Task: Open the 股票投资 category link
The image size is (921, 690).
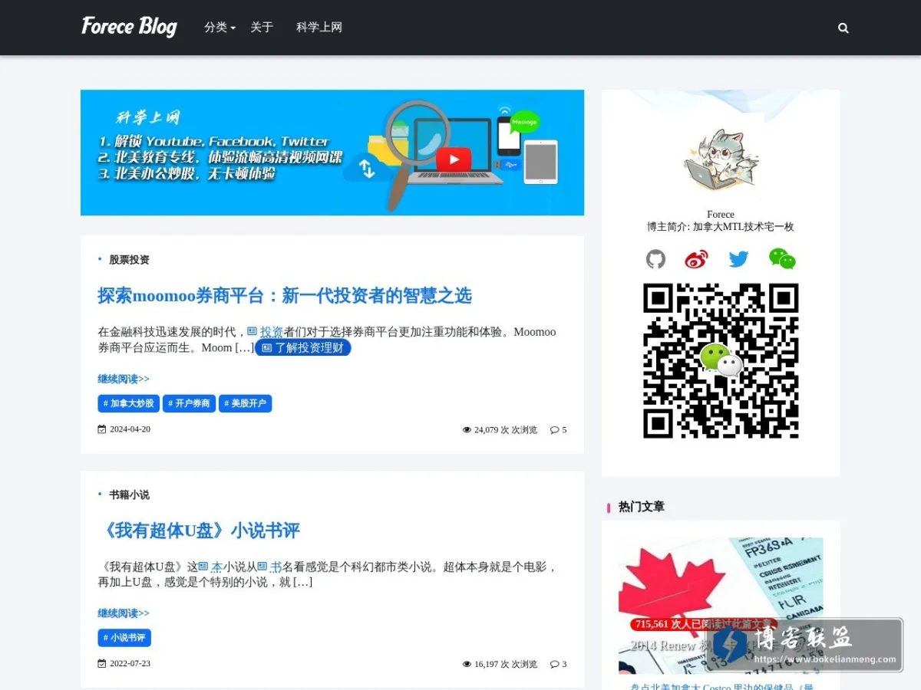Action: (x=129, y=260)
